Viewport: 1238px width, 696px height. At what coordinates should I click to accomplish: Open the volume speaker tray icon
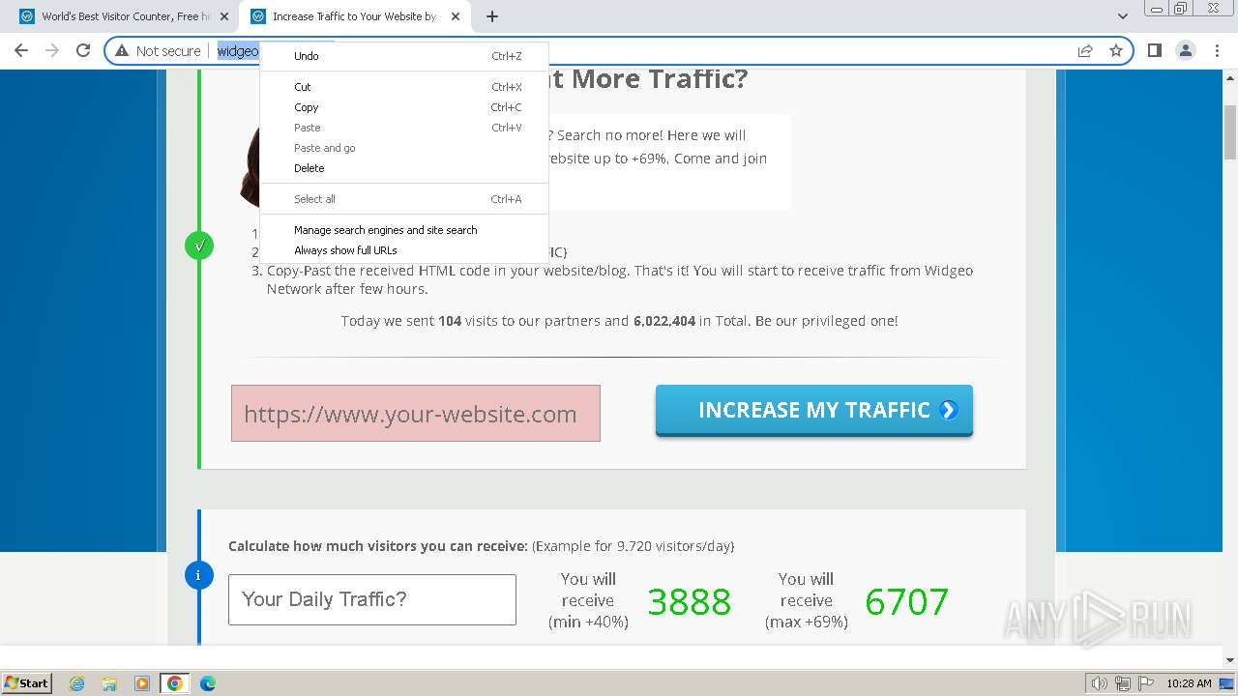(1100, 683)
